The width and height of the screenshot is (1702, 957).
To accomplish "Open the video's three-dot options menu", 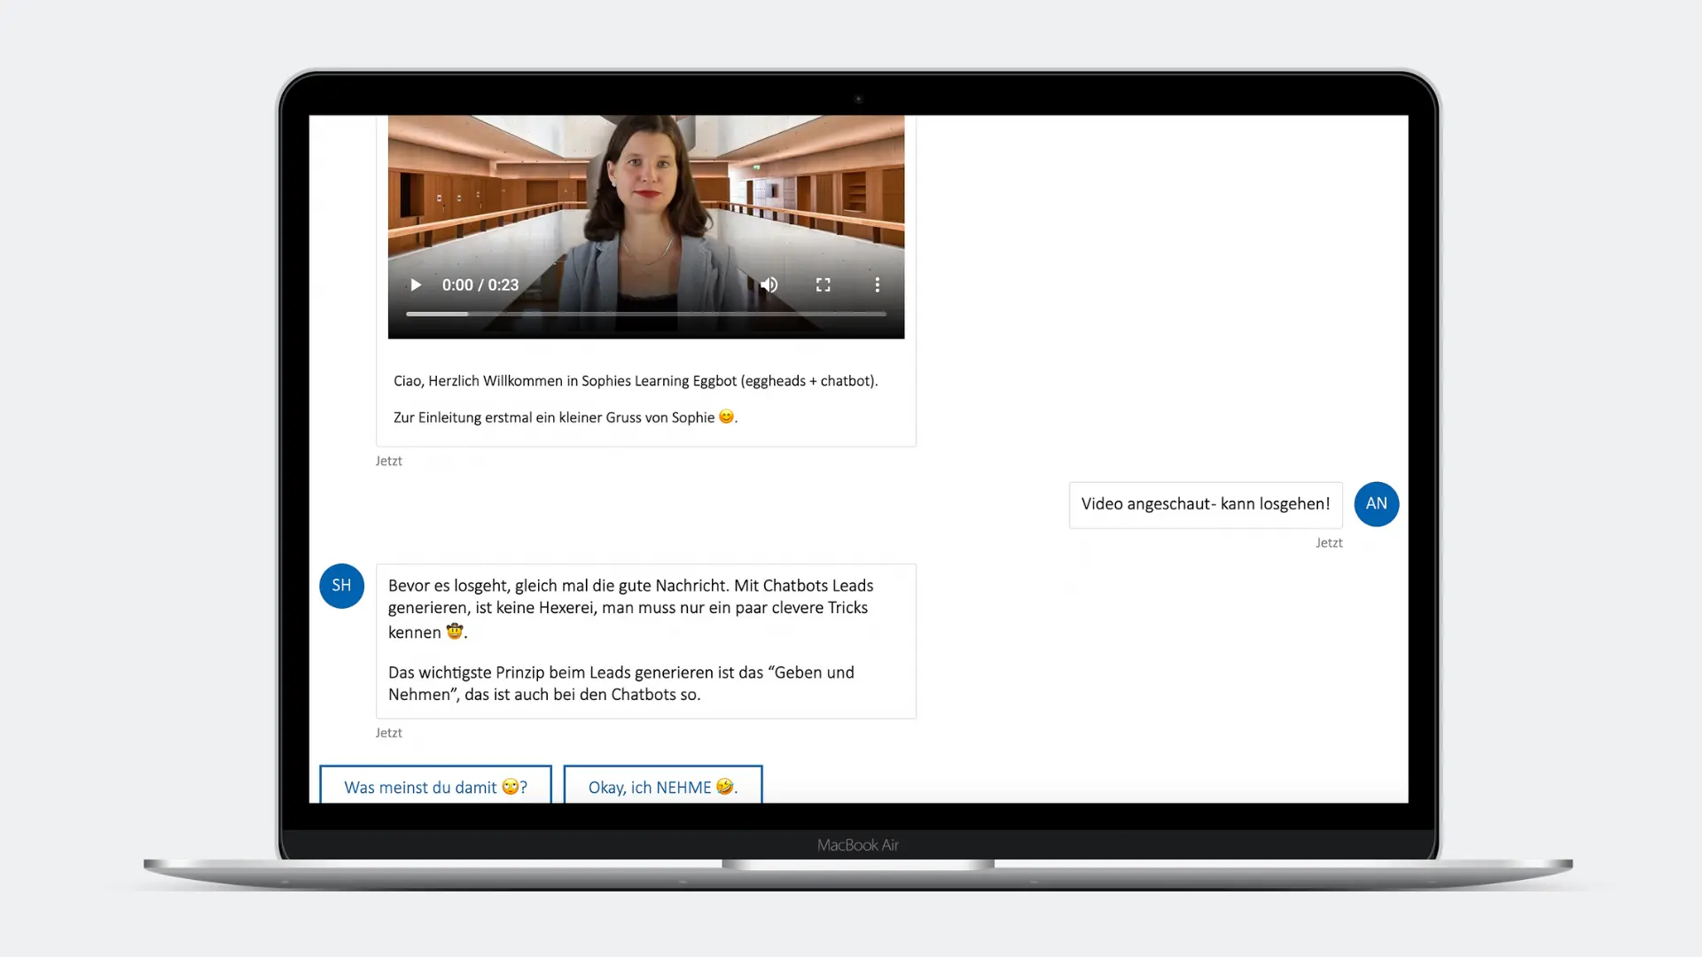I will coord(877,284).
